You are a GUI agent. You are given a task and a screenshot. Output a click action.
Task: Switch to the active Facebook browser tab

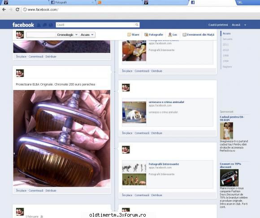(212, 2)
